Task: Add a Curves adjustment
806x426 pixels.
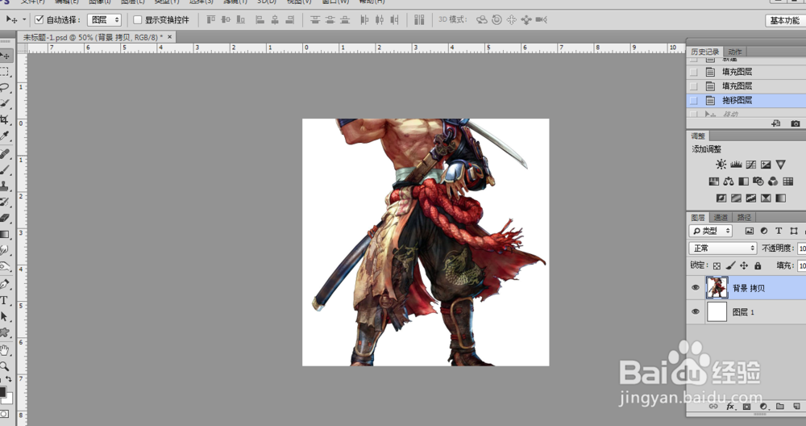Action: tap(751, 165)
